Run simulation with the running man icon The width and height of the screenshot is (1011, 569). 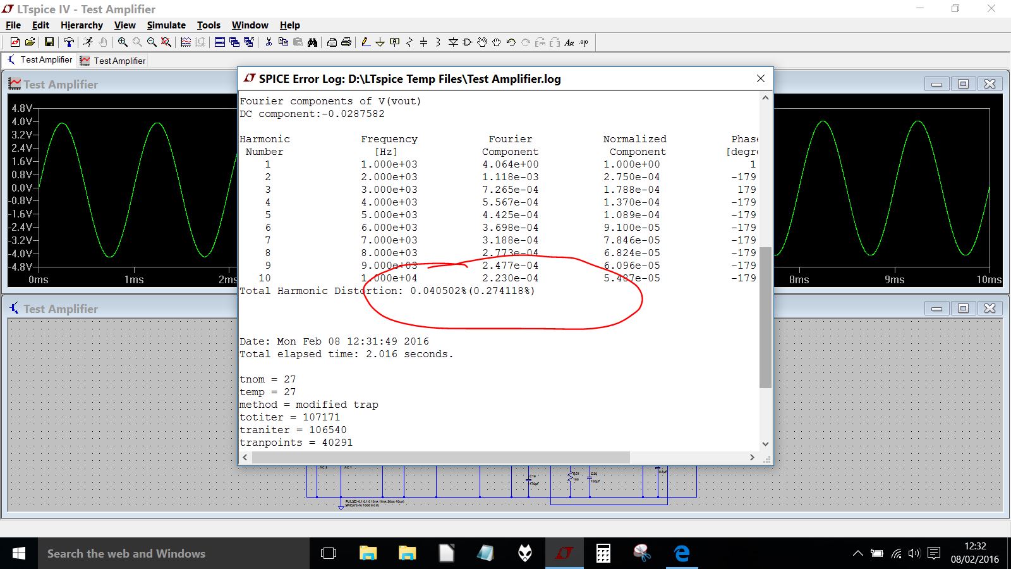click(88, 42)
